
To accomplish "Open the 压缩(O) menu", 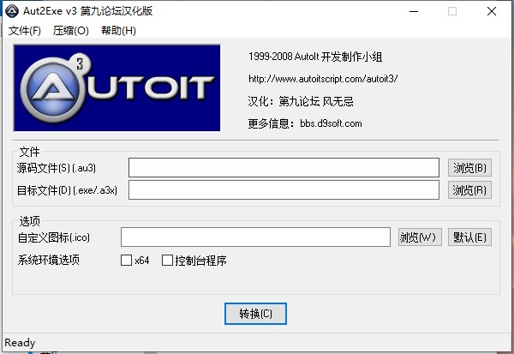I will (71, 31).
